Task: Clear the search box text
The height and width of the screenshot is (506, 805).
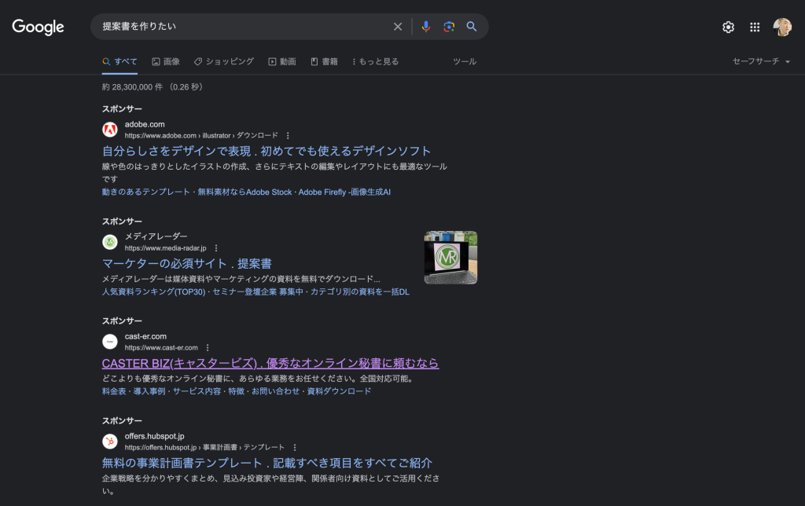Action: 398,27
